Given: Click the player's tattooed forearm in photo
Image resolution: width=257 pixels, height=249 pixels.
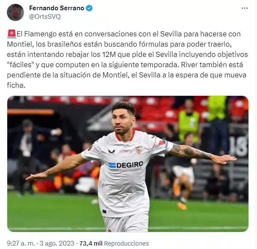Looking at the screenshot, I should [x=191, y=151].
